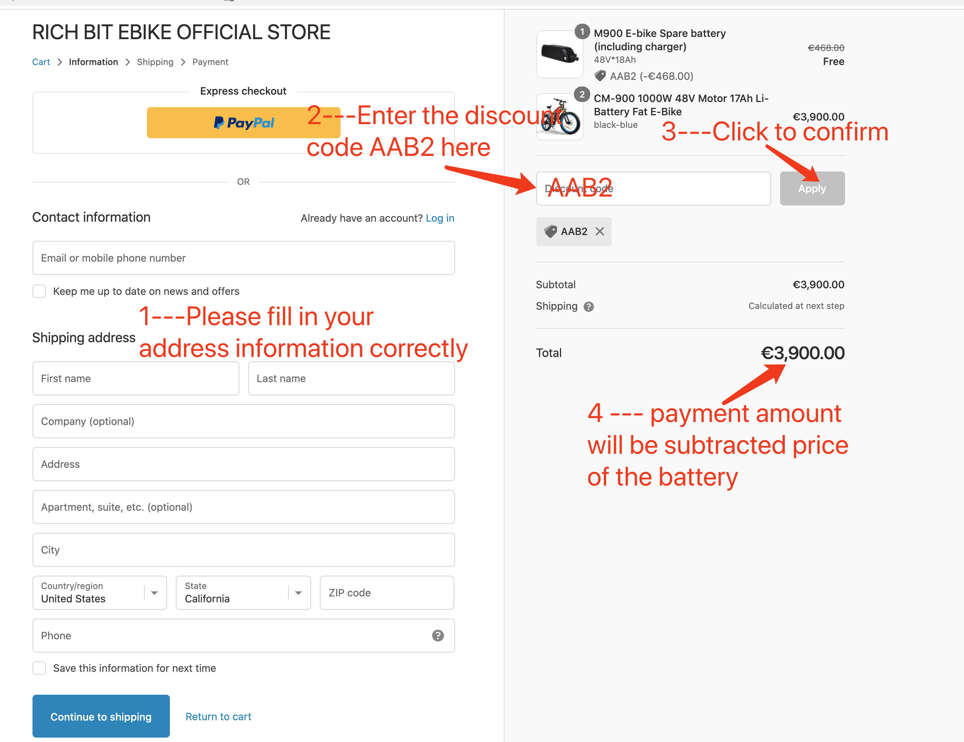This screenshot has width=964, height=742.
Task: Focus the Discount code input field
Action: [x=653, y=188]
